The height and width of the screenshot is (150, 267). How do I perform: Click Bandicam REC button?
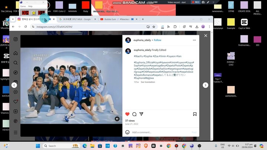coord(196,2)
